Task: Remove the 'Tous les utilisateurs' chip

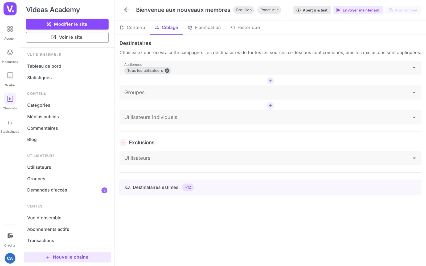Action: pos(167,70)
